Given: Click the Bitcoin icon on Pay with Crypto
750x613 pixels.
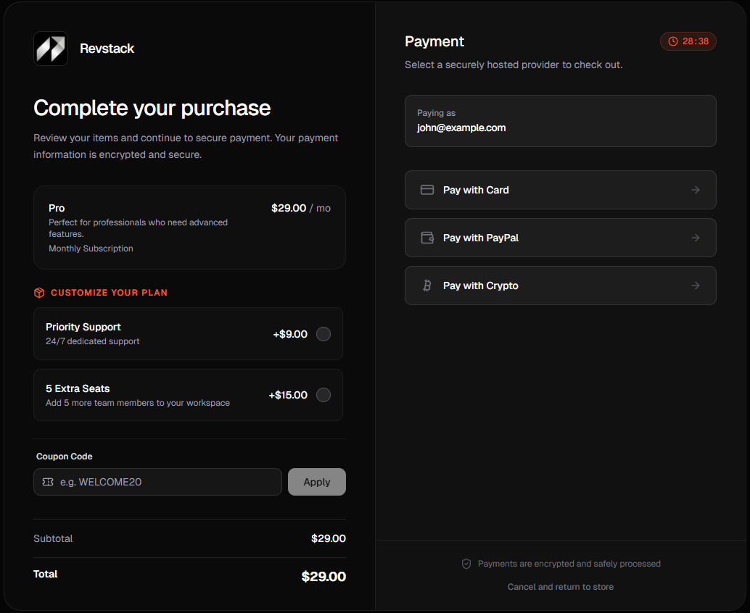Looking at the screenshot, I should [x=427, y=285].
